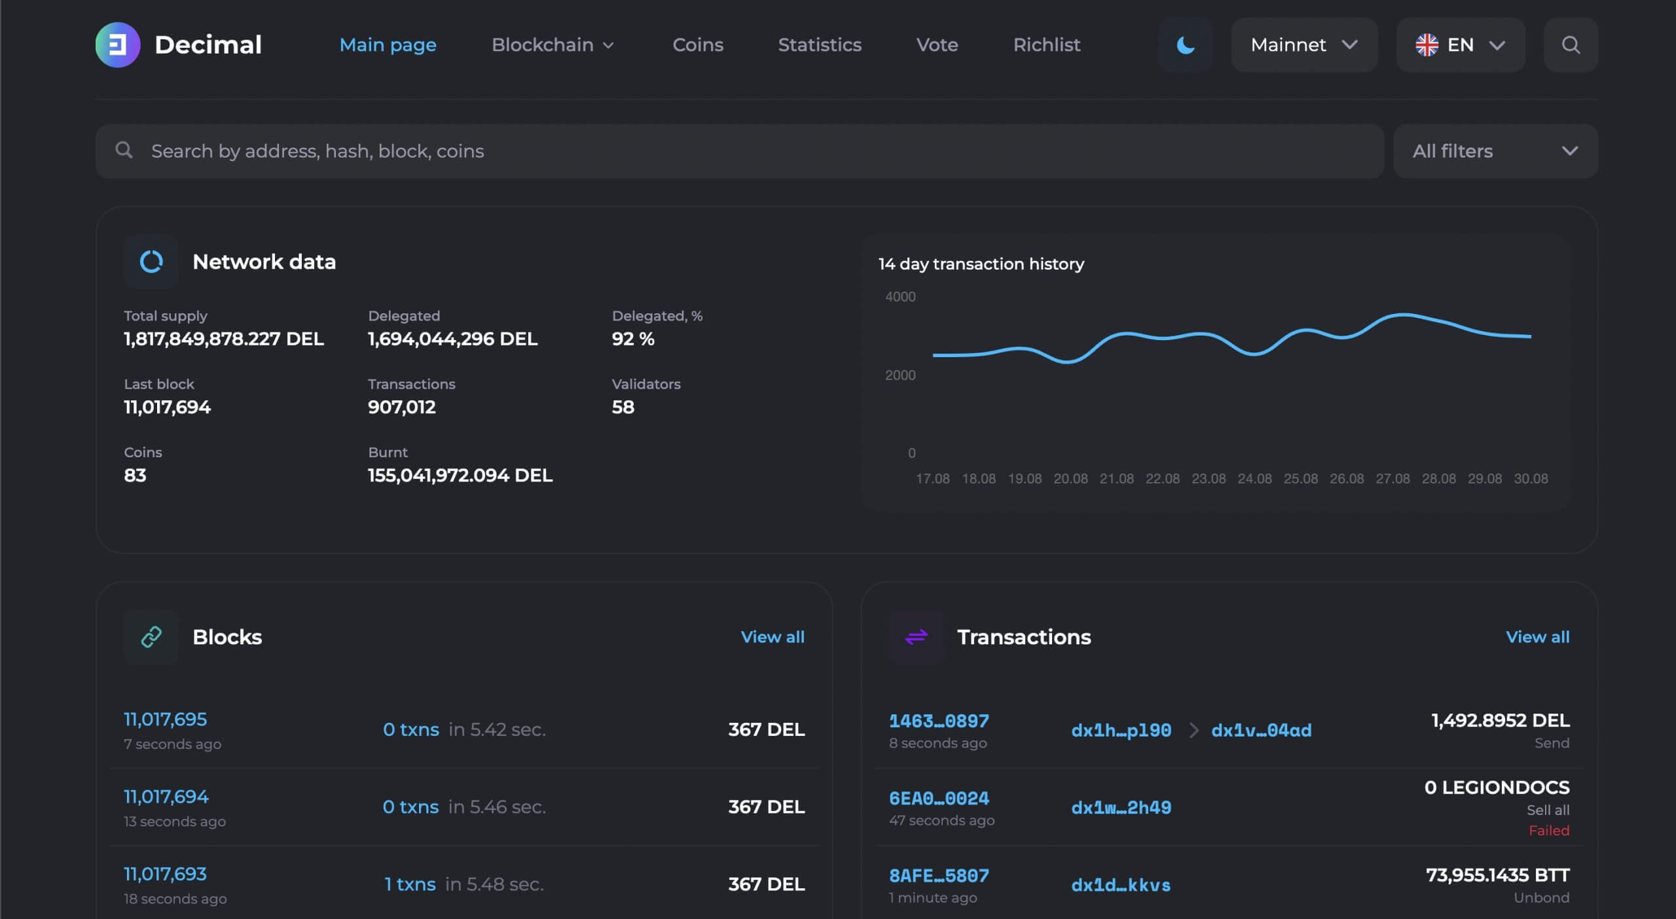Click arrow between dx1h…p190 and dx1v…04ad
The image size is (1676, 919).
pos(1193,730)
